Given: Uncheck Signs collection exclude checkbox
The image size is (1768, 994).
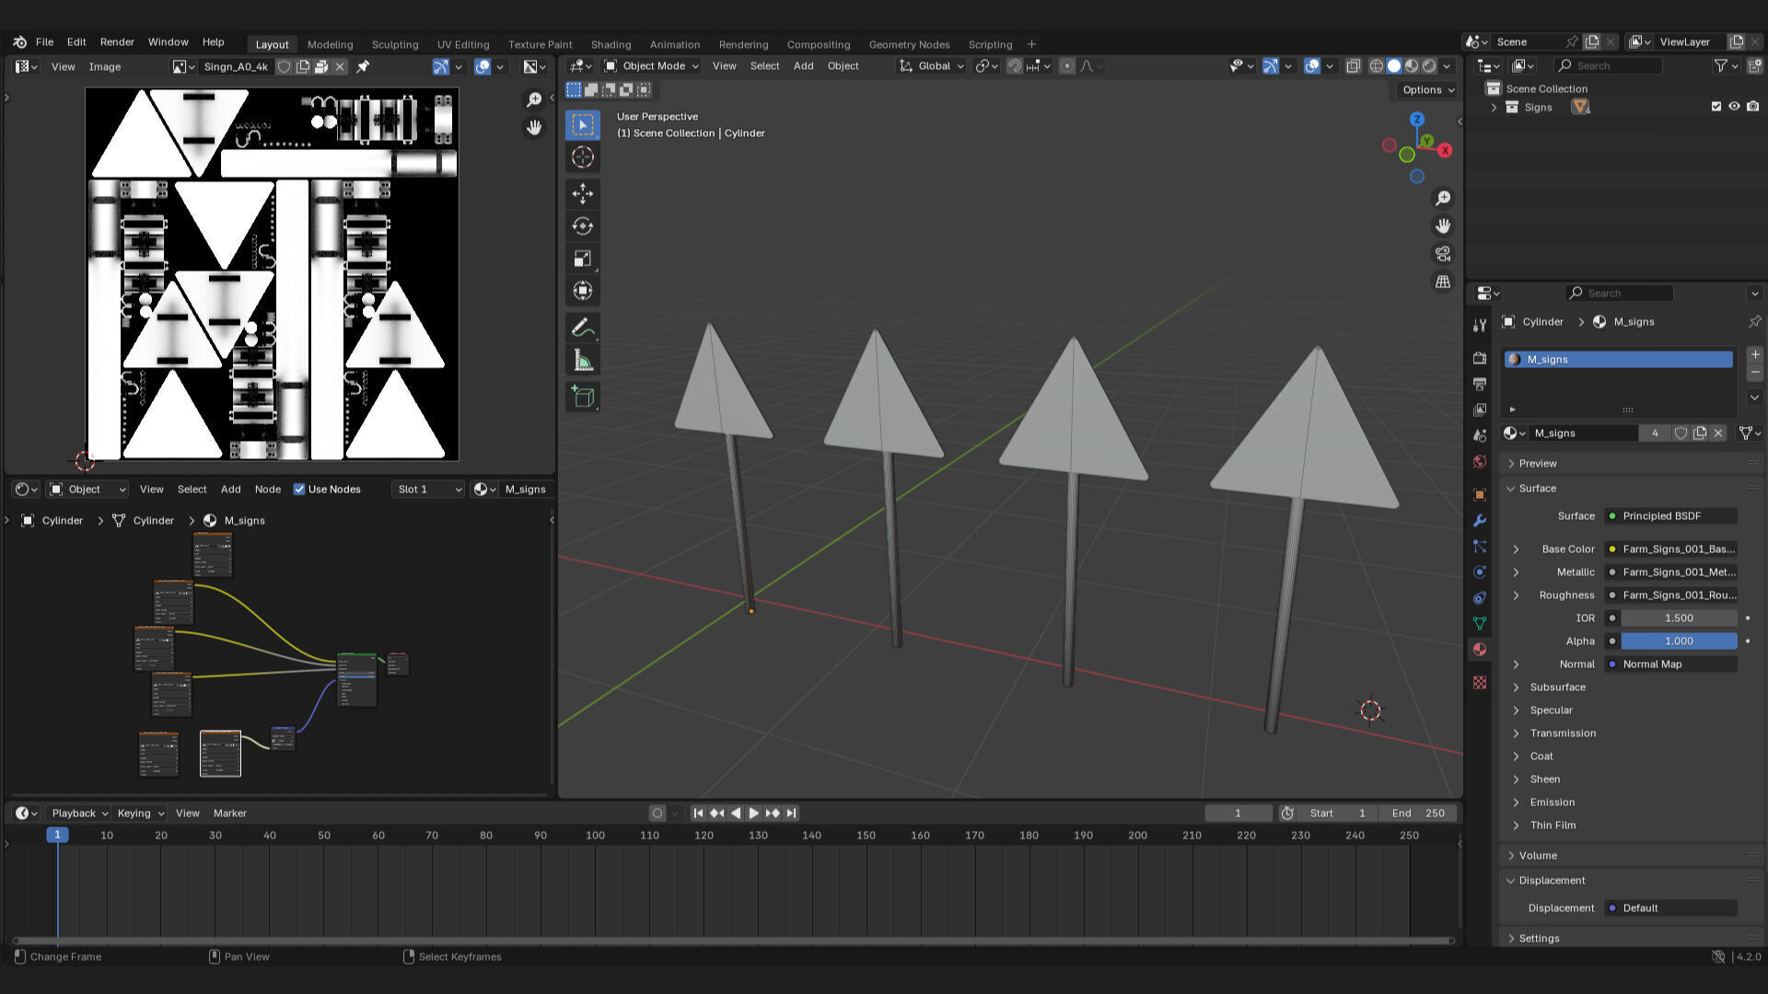Looking at the screenshot, I should 1716,108.
